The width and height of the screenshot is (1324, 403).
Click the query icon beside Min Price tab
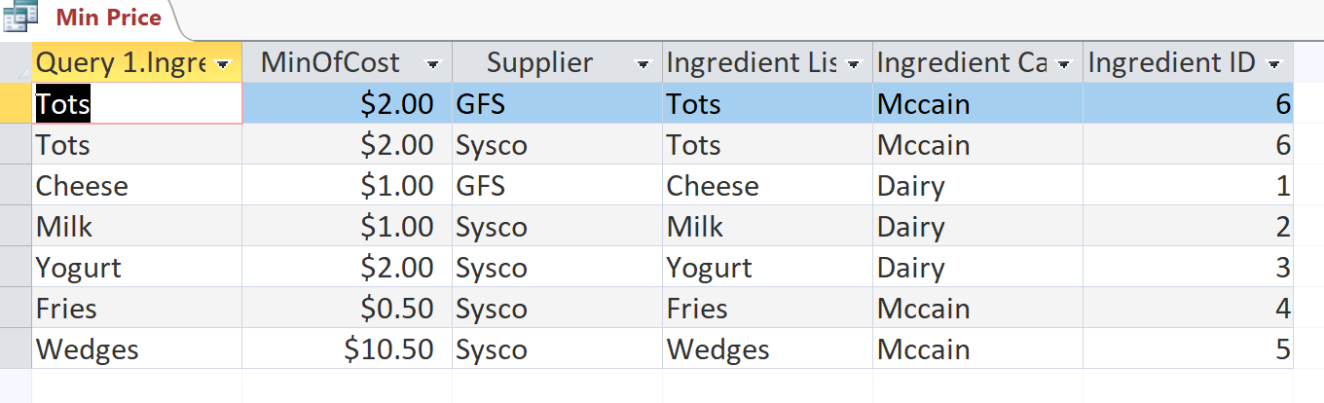pyautogui.click(x=20, y=18)
